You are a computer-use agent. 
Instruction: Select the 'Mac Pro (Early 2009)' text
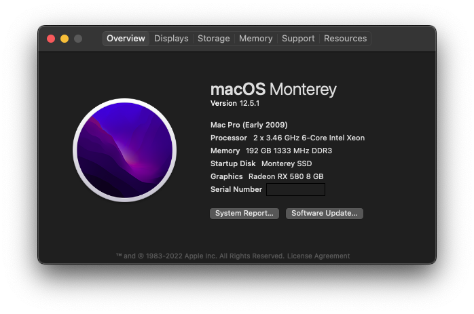tap(249, 125)
